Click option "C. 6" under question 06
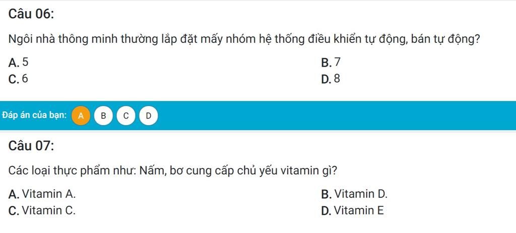The width and height of the screenshot is (516, 233). [19, 79]
